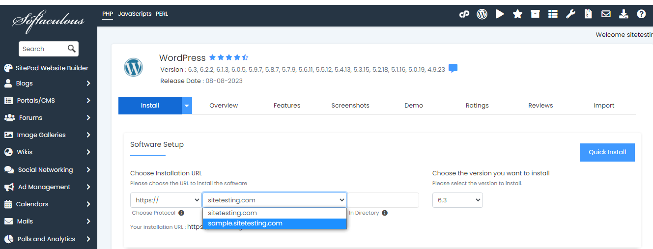The width and height of the screenshot is (653, 249).
Task: Expand the Wikis category chevron
Action: click(x=88, y=152)
